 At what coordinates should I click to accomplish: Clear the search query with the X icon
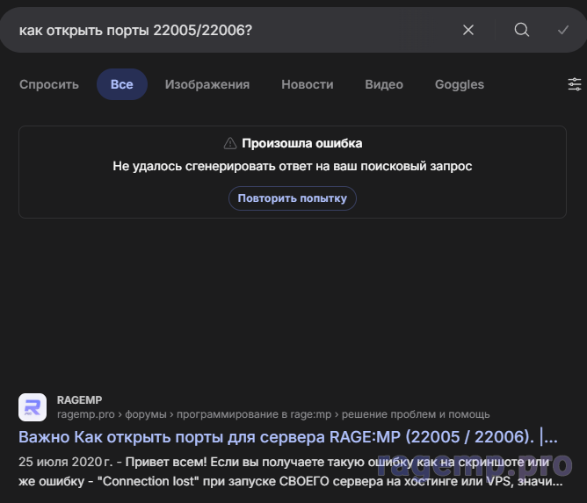click(x=468, y=30)
